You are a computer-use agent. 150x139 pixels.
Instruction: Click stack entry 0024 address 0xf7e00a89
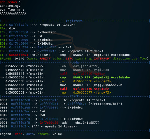point(49,123)
